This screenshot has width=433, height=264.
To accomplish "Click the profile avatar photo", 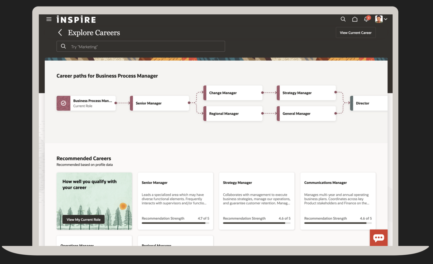I will [379, 19].
